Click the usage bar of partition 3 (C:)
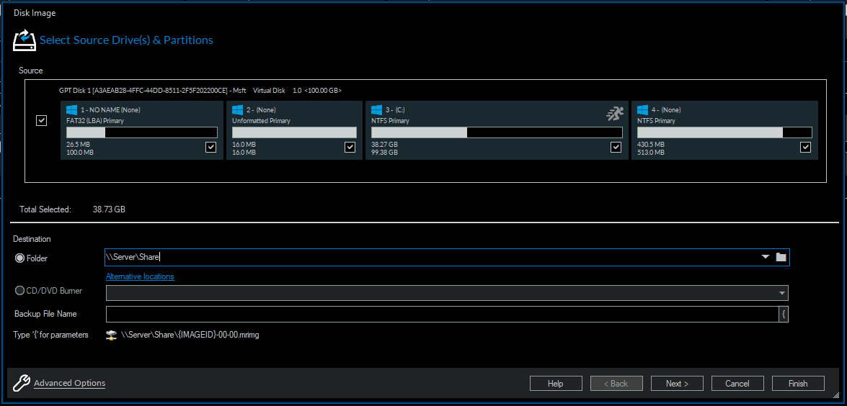Screen dimensions: 847x406 coord(497,132)
